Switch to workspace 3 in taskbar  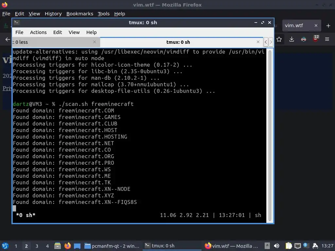(37, 246)
